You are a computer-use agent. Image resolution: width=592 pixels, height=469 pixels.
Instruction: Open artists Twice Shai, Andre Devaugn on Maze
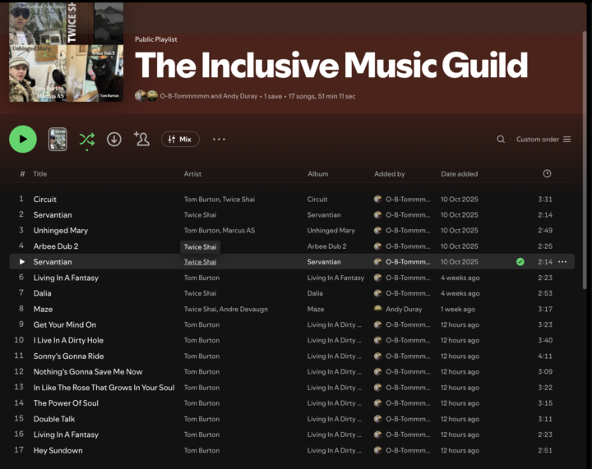pos(226,309)
